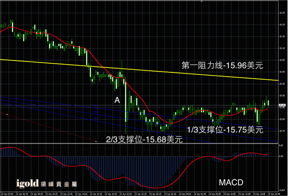Click the small triangle marker at top edge
The height and width of the screenshot is (196, 288).
click(202, 1)
